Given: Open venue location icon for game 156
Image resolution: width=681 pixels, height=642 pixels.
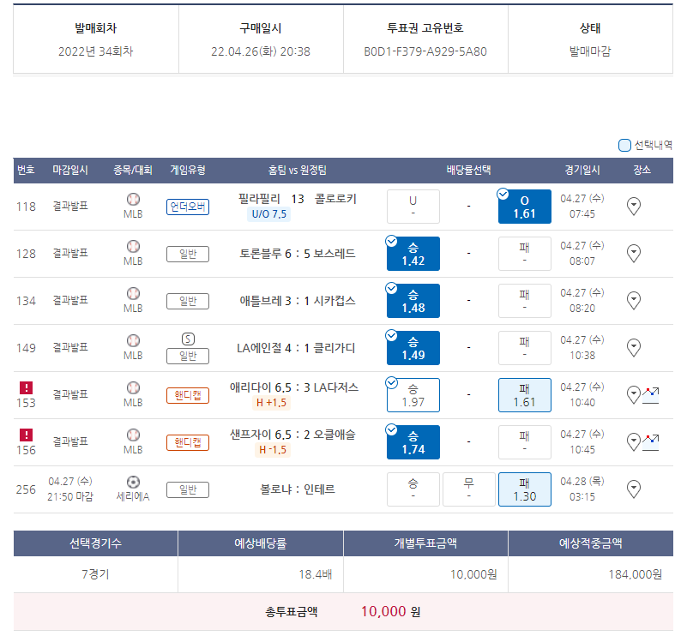Looking at the screenshot, I should 634,442.
